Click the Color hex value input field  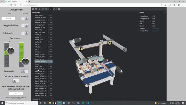coord(8,18)
